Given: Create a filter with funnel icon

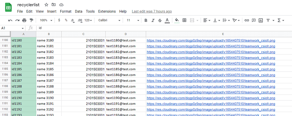Looking at the screenshot, I should coord(268,20).
